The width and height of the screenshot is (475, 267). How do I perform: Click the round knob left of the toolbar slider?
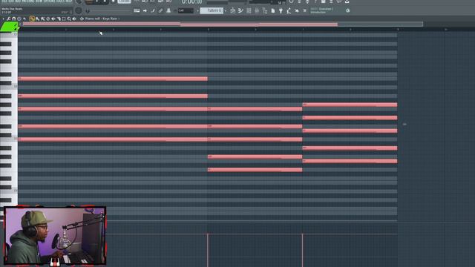(79, 10)
